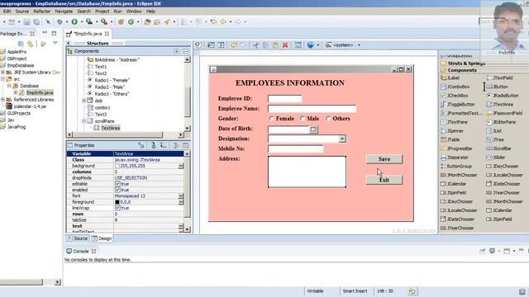Viewport: 529px width, 297px height.
Task: Click the Employee ID text field
Action: (x=284, y=99)
